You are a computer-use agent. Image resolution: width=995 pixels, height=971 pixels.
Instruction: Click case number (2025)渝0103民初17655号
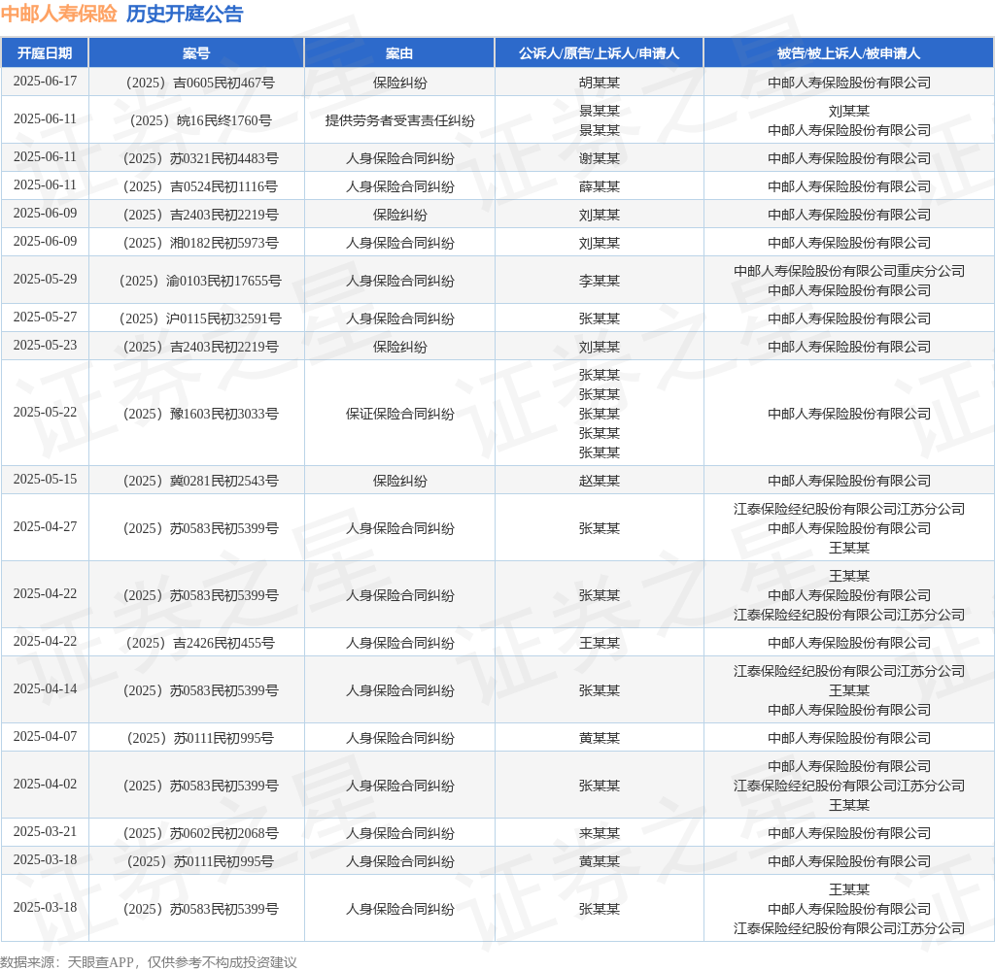click(200, 281)
